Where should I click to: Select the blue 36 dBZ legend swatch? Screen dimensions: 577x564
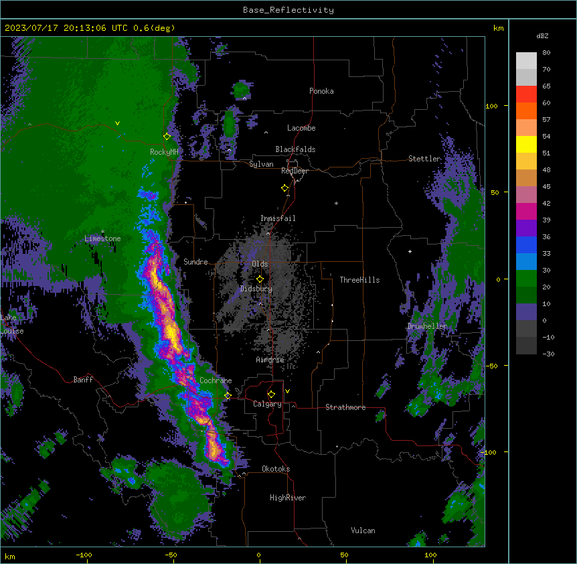(x=526, y=244)
